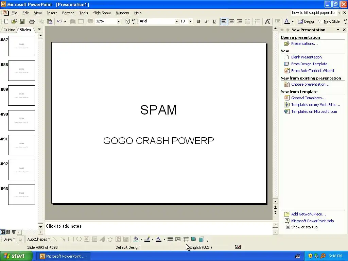Save the presentation with the floppy disk icon
Screen dimensions: 348x261
(22, 21)
